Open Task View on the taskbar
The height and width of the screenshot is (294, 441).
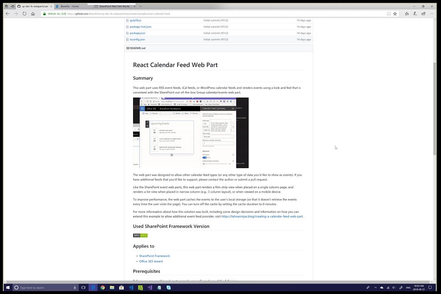coord(83,288)
